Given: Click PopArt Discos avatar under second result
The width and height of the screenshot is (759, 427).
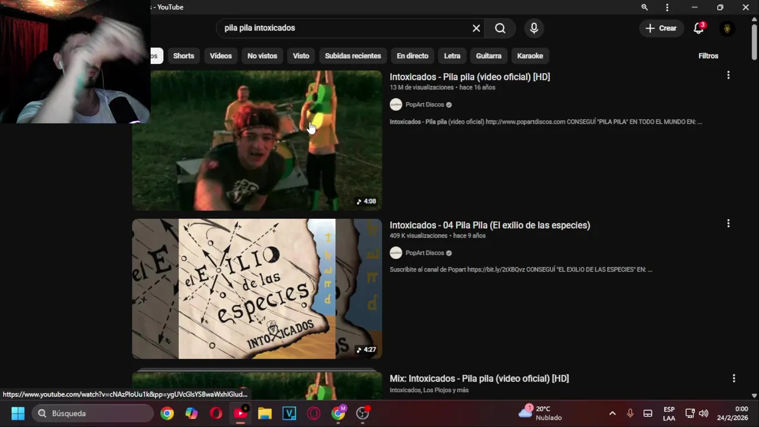Looking at the screenshot, I should pos(396,253).
